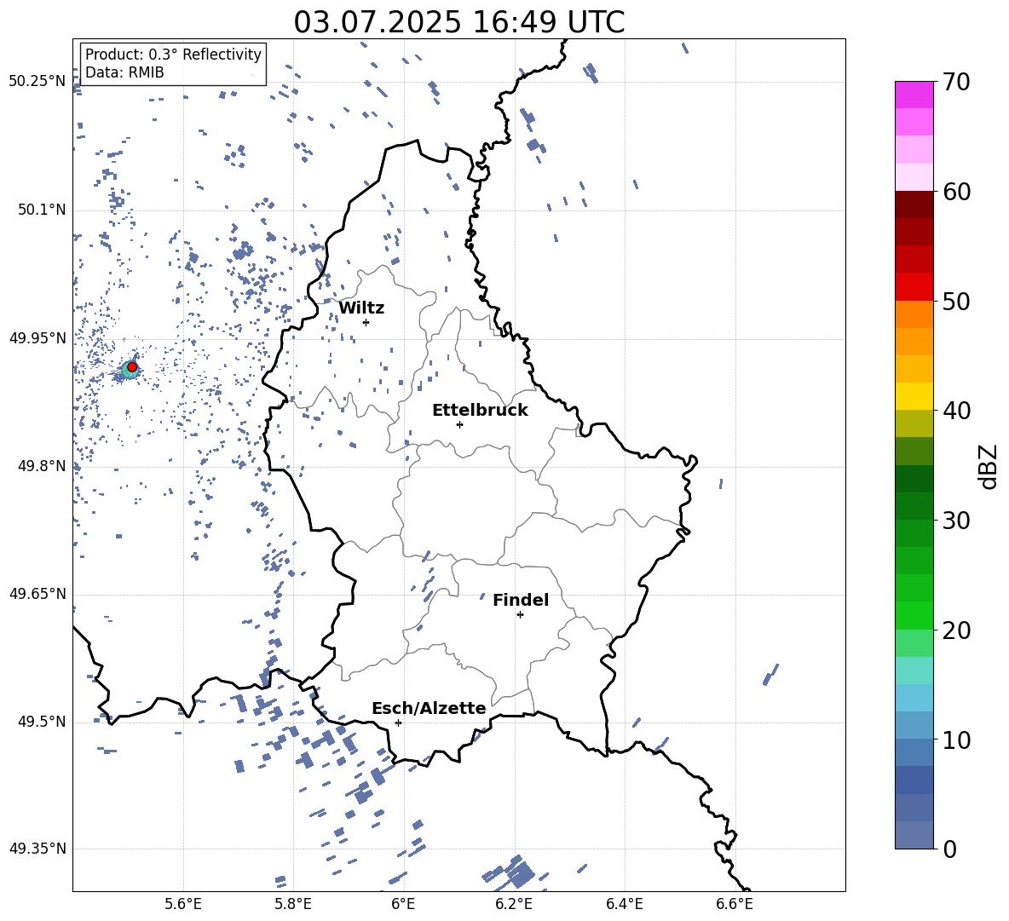Click the colorbar tick label 60
Screen dimensions: 1009x921
coord(956,192)
